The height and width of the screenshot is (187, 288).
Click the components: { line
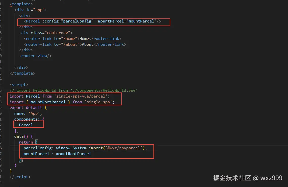(29, 119)
